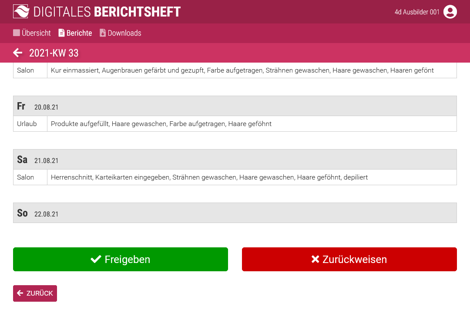470x313 pixels.
Task: Reject the report with the Zurückweisen button
Action: click(349, 260)
